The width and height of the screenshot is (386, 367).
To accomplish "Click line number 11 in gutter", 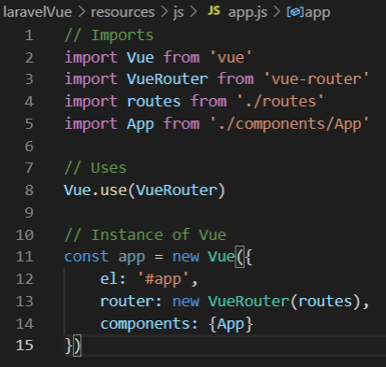I will coord(24,257).
